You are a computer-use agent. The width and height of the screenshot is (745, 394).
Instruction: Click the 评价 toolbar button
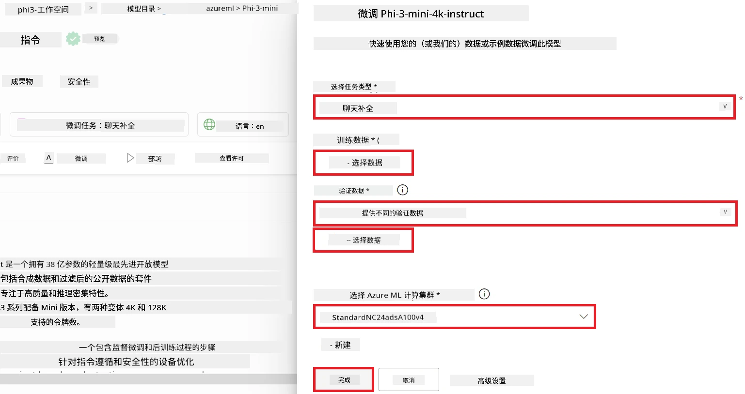pyautogui.click(x=13, y=158)
